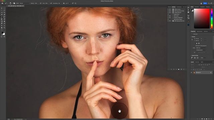
Task: Switch to the Channels tab
Action: [x=197, y=62]
